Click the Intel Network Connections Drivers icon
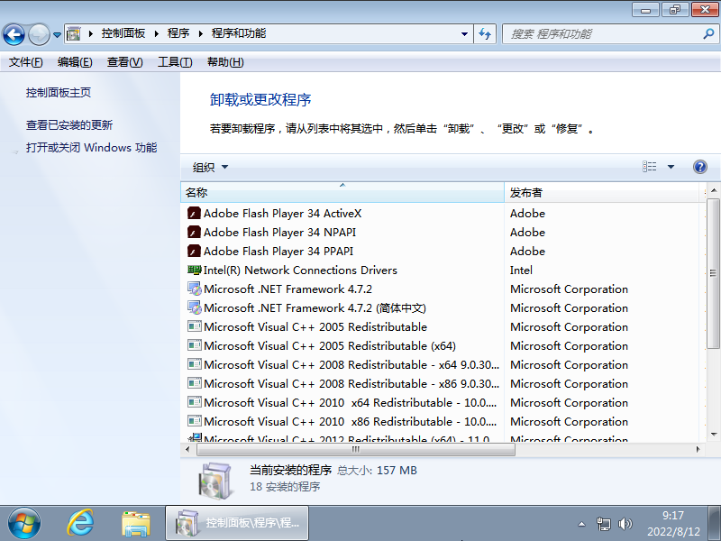The width and height of the screenshot is (721, 541). point(195,270)
